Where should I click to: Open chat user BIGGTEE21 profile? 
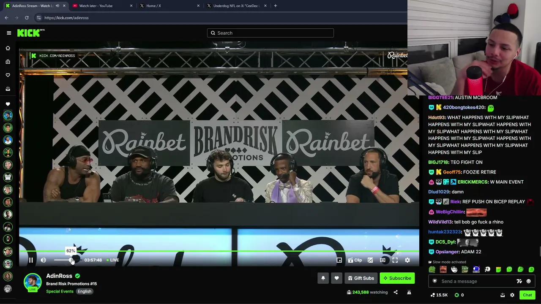tap(440, 98)
